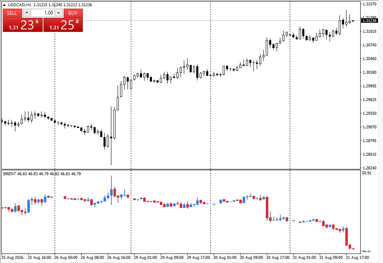Click time label 25 Aug 16:00
The image size is (383, 263).
[39, 258]
